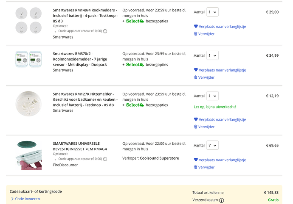Screen dimensions: 293x204
Task: Click Koolmonoxidemelder duopack product image
Action: (x=28, y=59)
